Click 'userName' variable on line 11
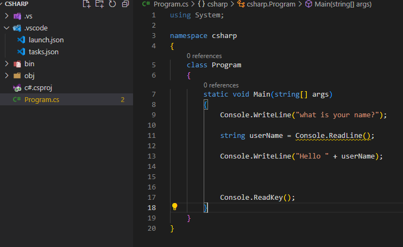403x247 pixels. (x=266, y=136)
